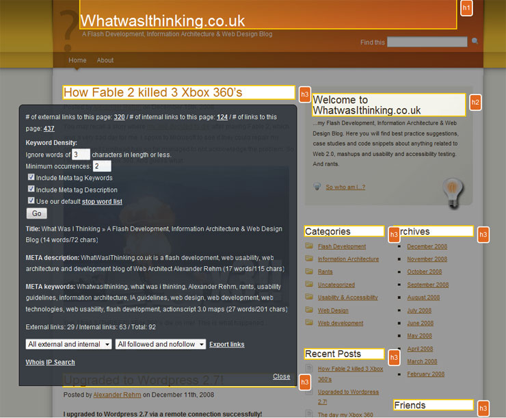This screenshot has width=506, height=418.
Task: Open June 2008 archive
Action: 421,323
